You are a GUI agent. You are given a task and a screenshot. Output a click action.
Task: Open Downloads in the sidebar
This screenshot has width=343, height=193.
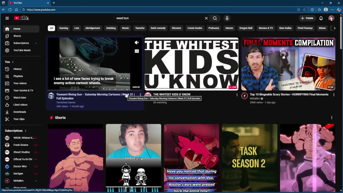coord(21,112)
